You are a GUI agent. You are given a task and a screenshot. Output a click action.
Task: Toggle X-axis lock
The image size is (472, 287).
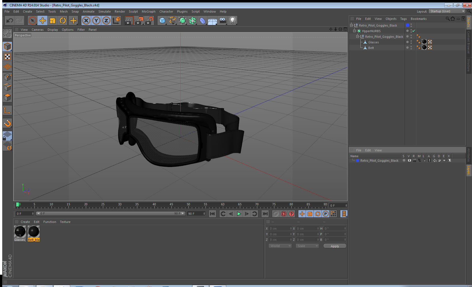click(86, 20)
